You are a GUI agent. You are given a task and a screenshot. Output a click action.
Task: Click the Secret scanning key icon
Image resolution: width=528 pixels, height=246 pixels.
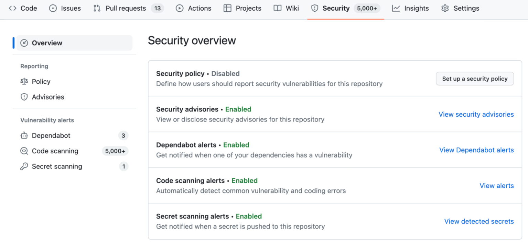pyautogui.click(x=24, y=166)
